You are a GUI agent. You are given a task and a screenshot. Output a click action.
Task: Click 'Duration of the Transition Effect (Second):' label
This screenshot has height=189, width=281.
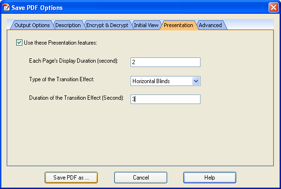click(77, 98)
